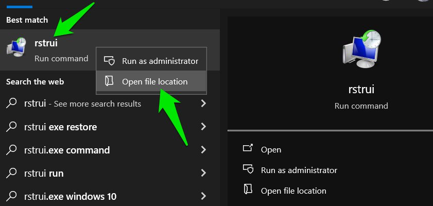The image size is (433, 206).
Task: Select 'rstrui.exe windows 10' suggestion
Action: click(x=110, y=196)
